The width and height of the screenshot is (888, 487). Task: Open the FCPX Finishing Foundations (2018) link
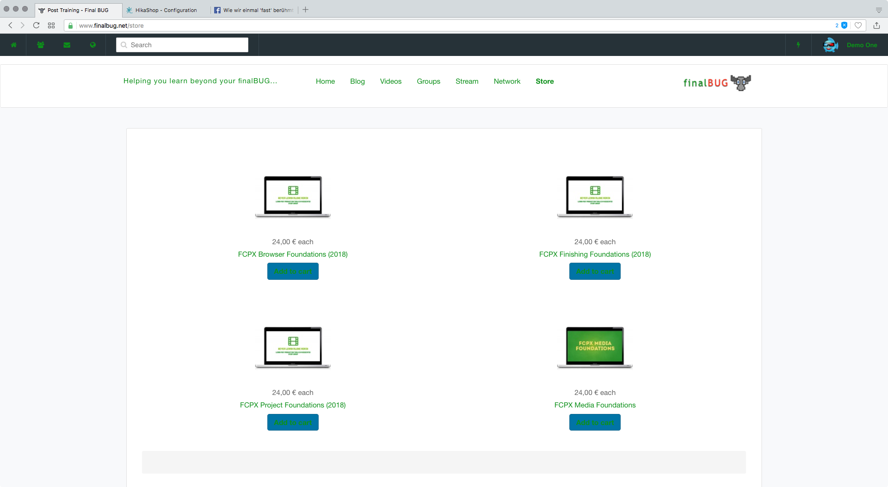595,254
